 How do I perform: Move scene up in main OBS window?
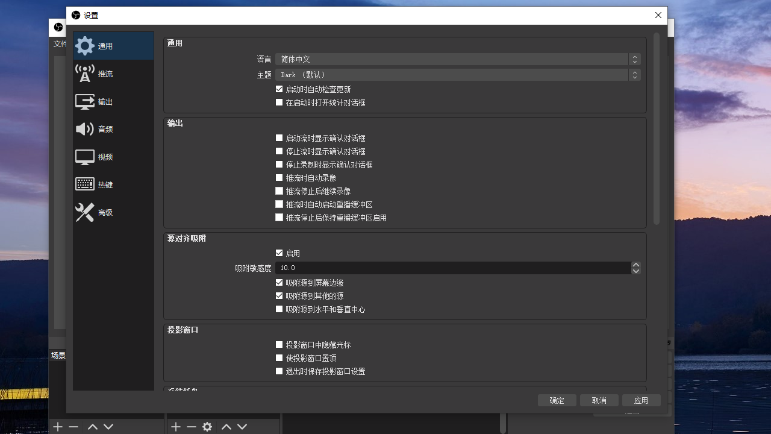[93, 427]
